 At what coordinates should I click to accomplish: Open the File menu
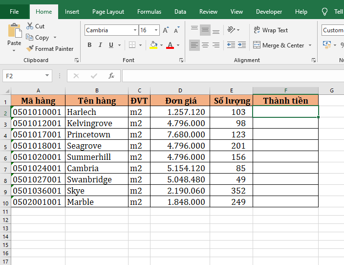pos(14,12)
